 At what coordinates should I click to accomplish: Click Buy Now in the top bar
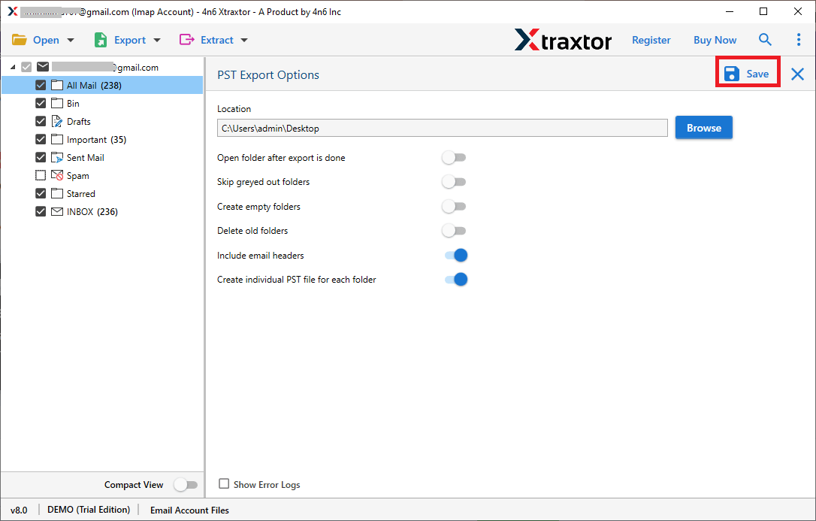(715, 39)
